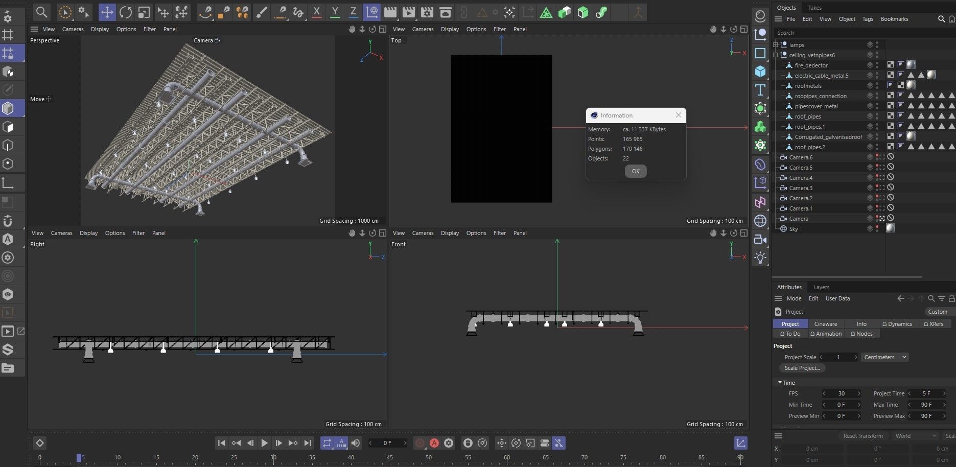Click the fire_dedector material sphere tag
Viewport: 956px width, 467px height.
[911, 65]
